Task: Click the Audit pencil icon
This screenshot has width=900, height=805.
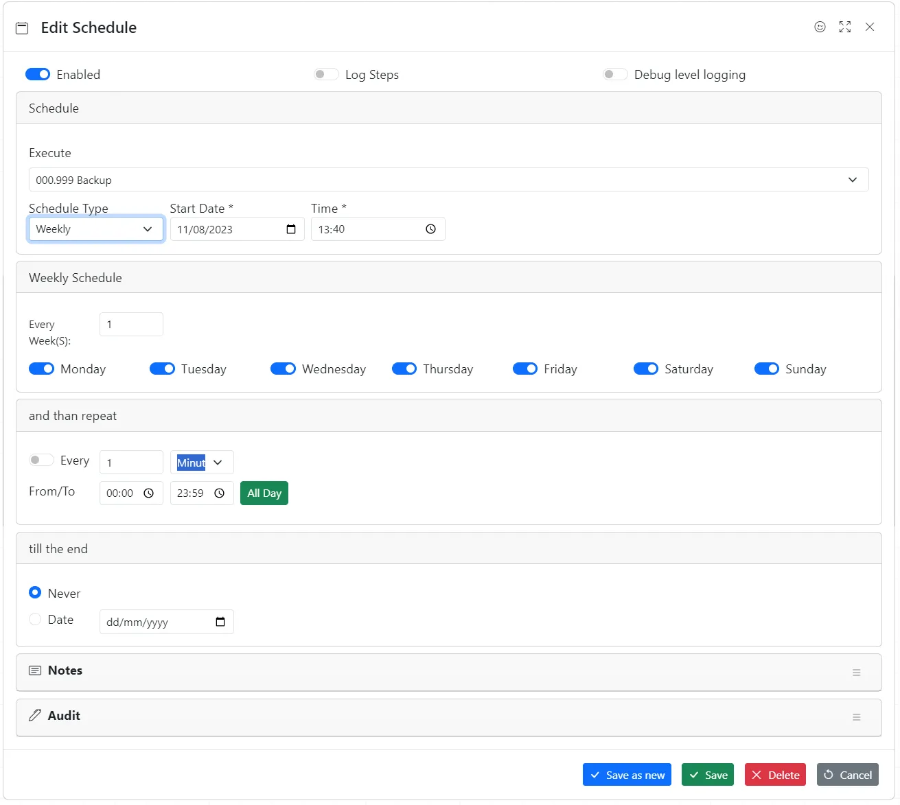Action: pyautogui.click(x=34, y=715)
